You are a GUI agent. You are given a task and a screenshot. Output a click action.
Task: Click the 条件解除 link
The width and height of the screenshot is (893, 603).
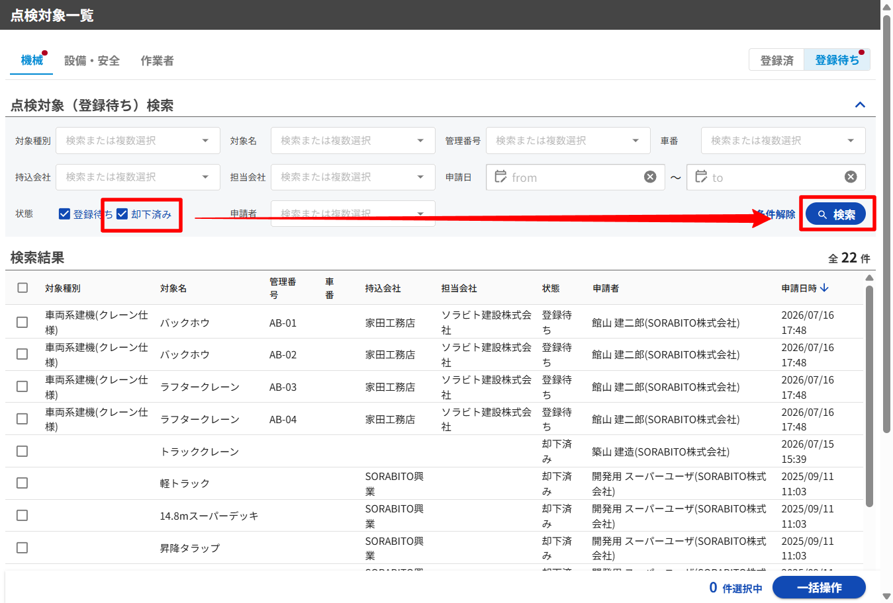776,214
